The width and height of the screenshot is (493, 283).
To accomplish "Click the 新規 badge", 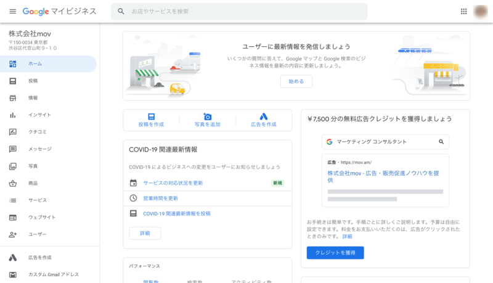I will point(278,183).
